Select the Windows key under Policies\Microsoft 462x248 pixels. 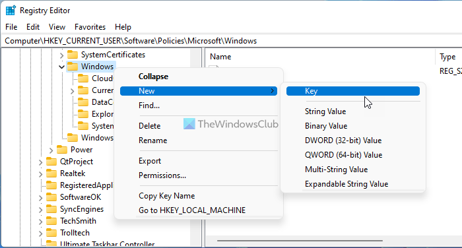tap(97, 67)
